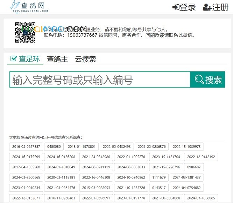Select ring number 2016-03-0627887
Viewport: 233px width, 203px height.
[26, 147]
